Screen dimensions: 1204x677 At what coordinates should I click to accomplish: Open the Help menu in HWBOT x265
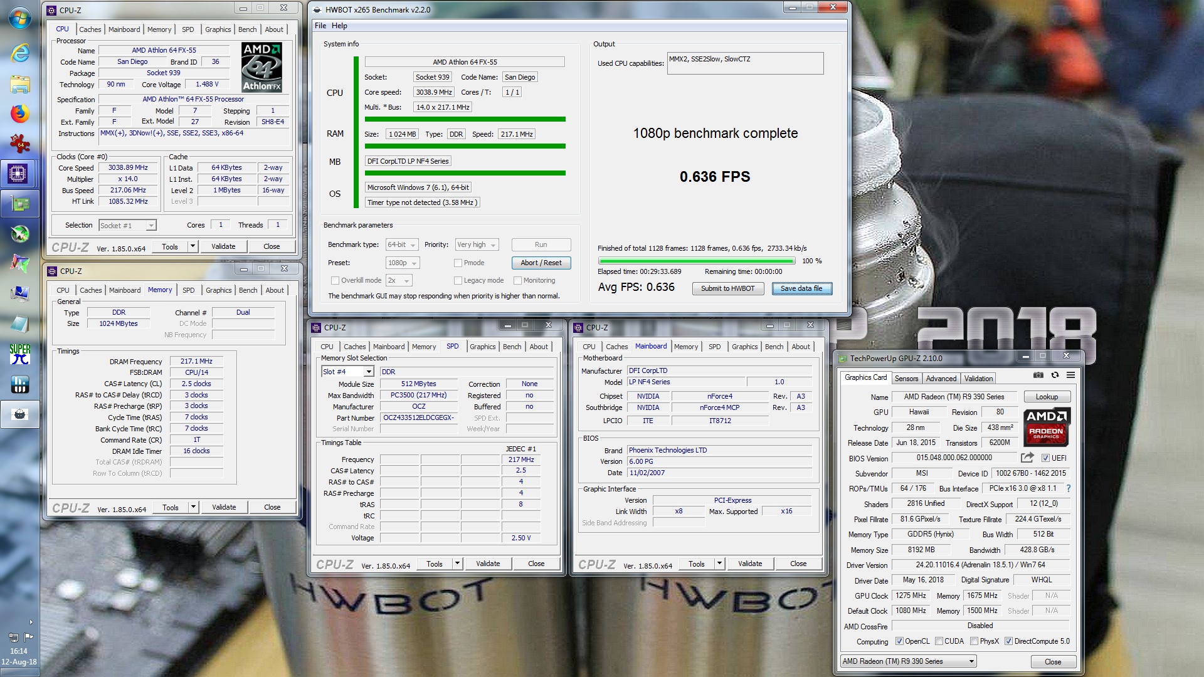339,26
